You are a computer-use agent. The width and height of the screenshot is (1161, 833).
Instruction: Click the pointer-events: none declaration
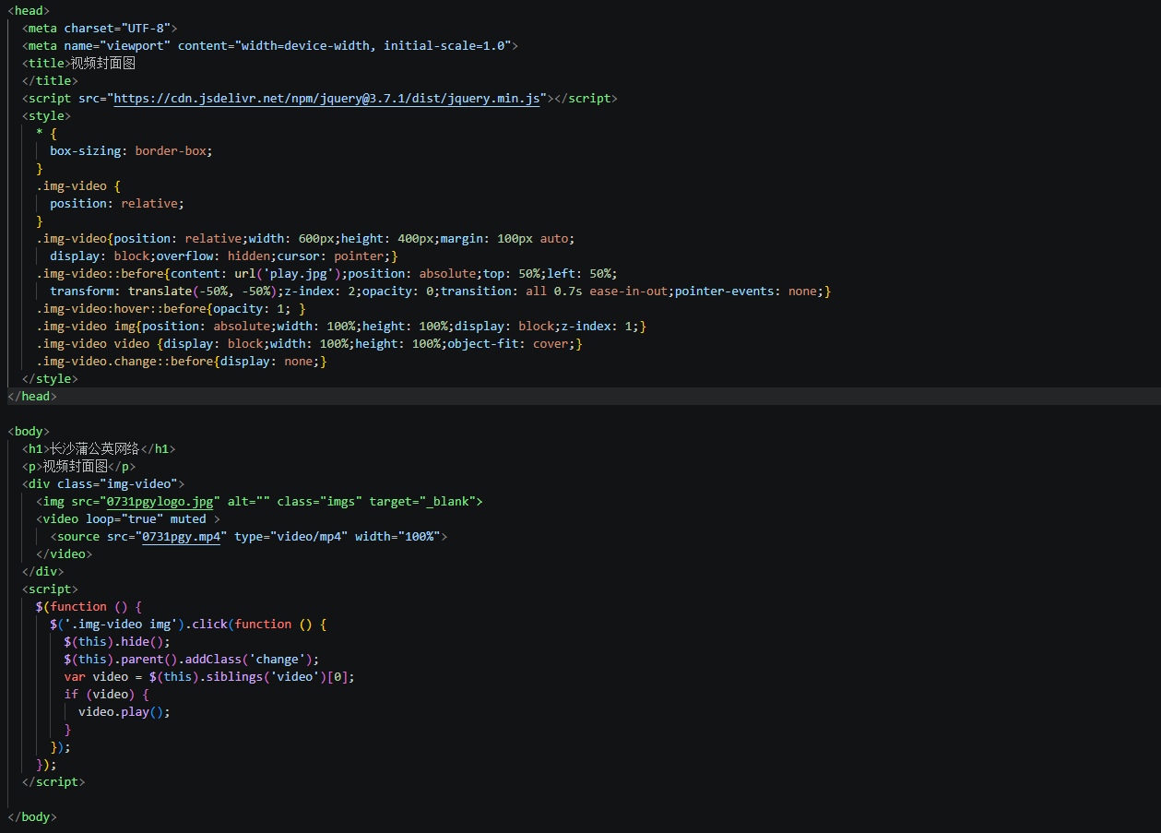coord(746,291)
